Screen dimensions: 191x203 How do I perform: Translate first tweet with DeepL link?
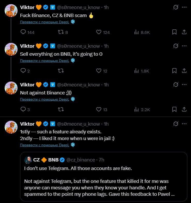[45, 22]
